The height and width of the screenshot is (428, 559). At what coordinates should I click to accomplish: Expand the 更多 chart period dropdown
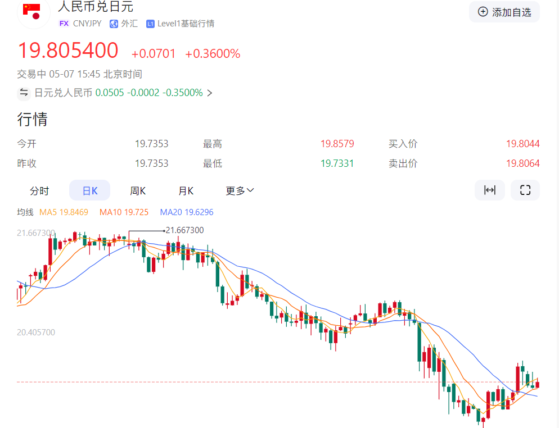pos(240,191)
